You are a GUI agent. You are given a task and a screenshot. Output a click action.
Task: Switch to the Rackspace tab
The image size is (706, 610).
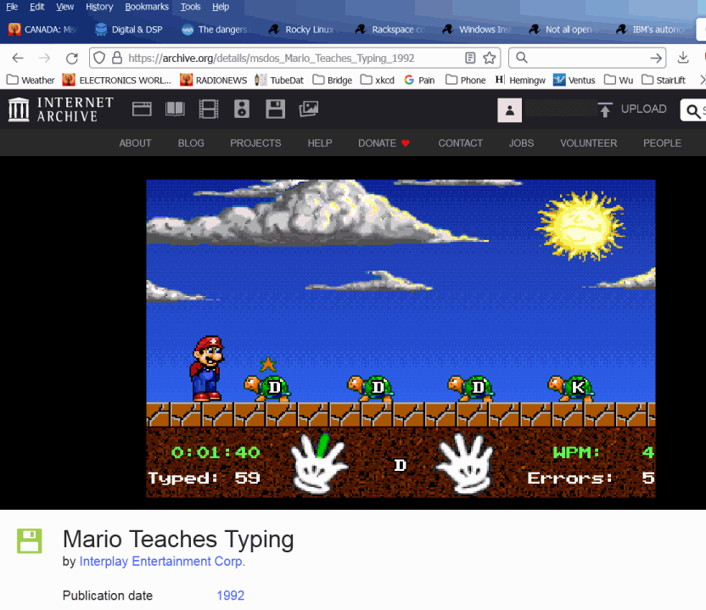tap(390, 29)
